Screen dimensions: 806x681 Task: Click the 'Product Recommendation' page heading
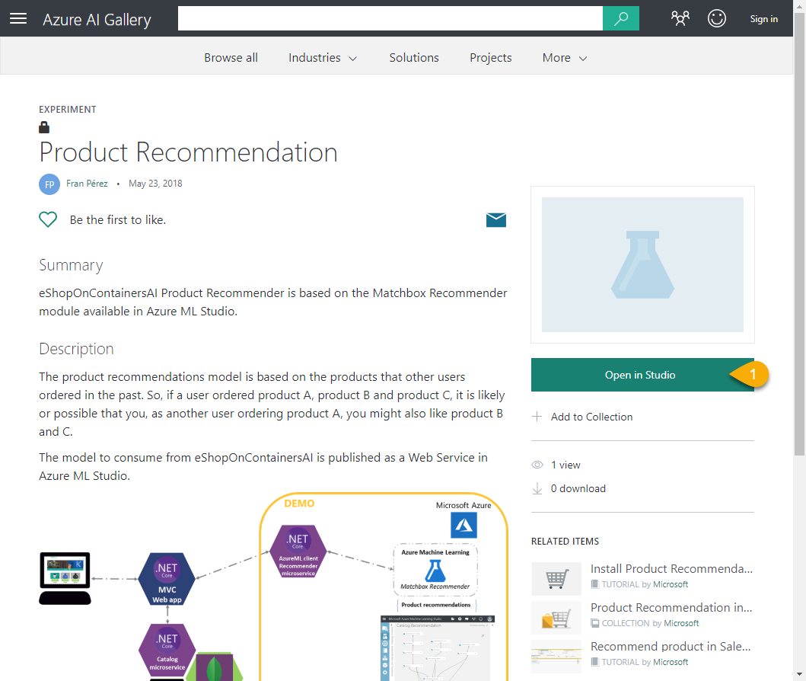(188, 152)
